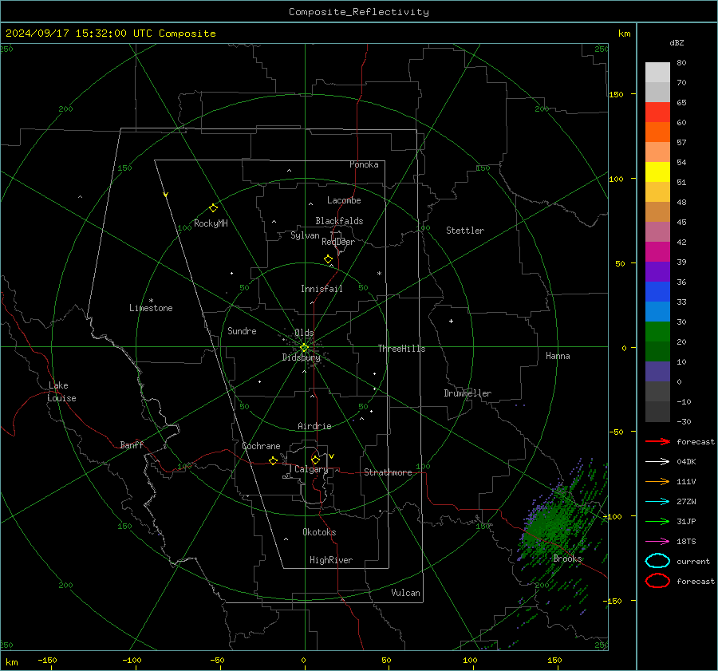
Task: Click the Brooks city label
Action: click(x=567, y=559)
